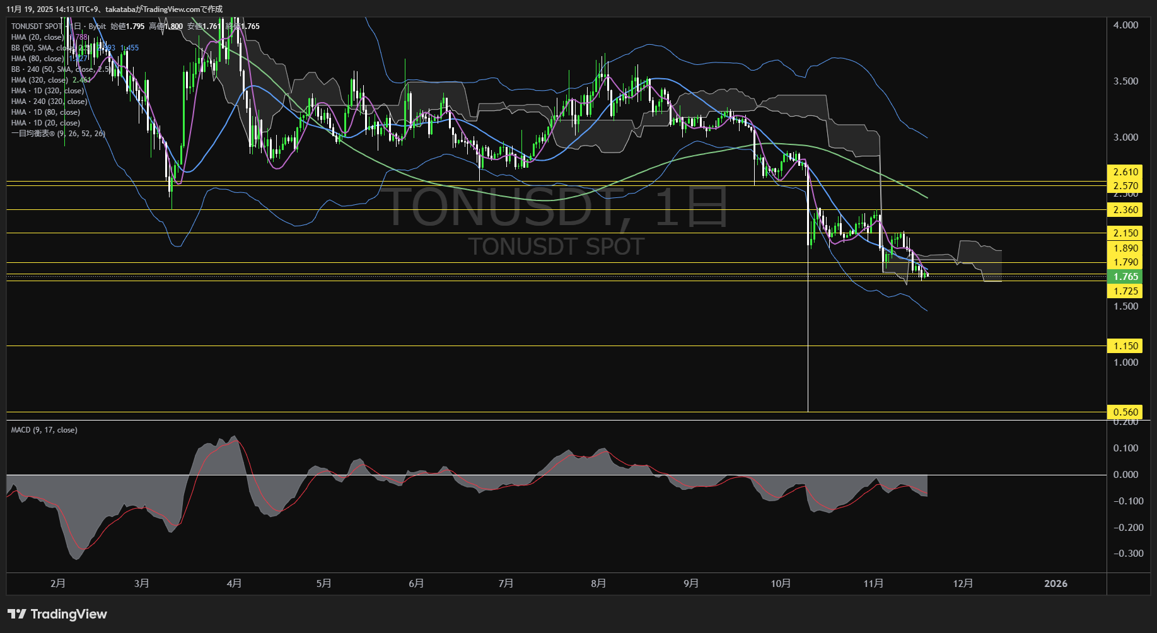Click the chart creation timestamp header text
Image resolution: width=1157 pixels, height=633 pixels.
114,9
